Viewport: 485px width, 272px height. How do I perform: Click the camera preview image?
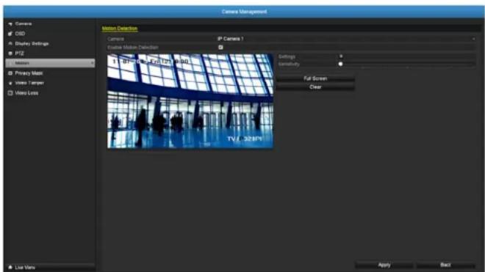190,101
